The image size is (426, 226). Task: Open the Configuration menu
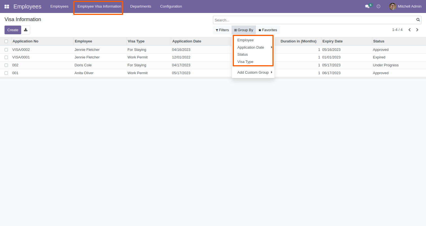[x=171, y=6]
